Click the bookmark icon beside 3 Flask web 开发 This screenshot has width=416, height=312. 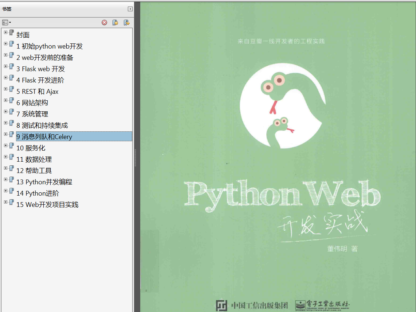point(11,66)
